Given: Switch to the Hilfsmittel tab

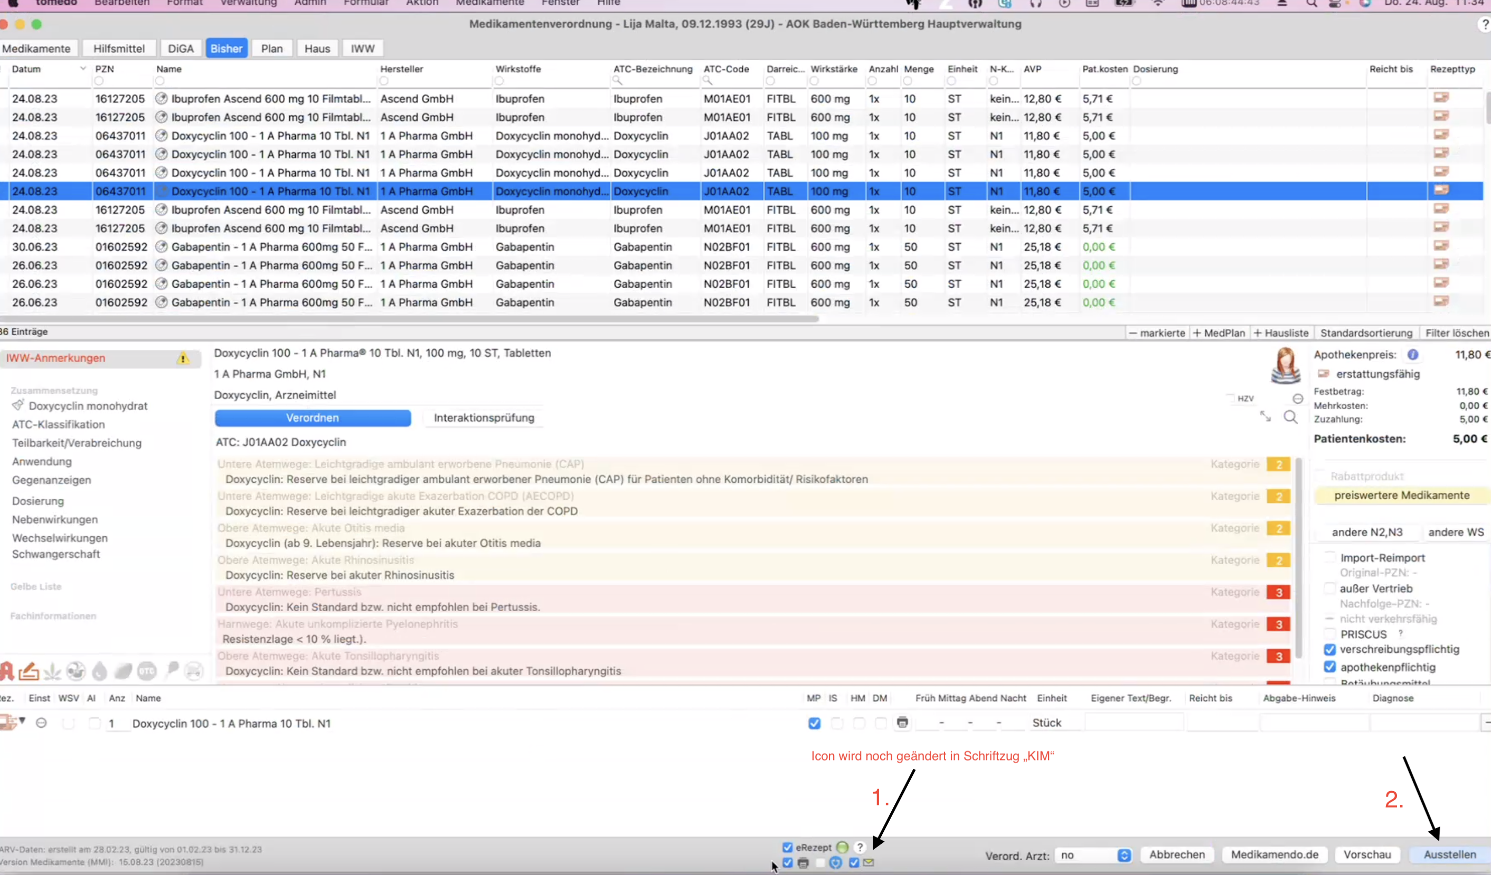Looking at the screenshot, I should pyautogui.click(x=119, y=49).
